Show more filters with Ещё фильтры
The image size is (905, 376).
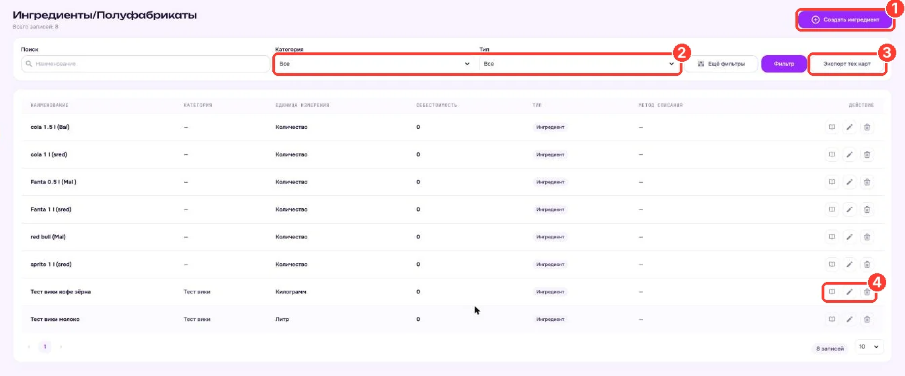(x=721, y=64)
